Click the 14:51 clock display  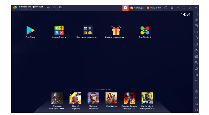186,14
